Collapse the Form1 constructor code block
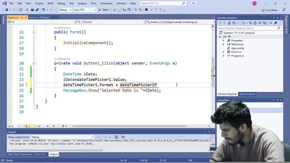The height and width of the screenshot is (163, 290). pos(34,32)
